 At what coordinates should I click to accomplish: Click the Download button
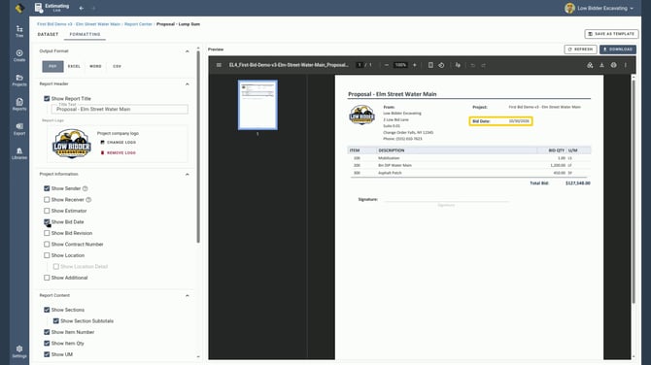click(x=617, y=50)
